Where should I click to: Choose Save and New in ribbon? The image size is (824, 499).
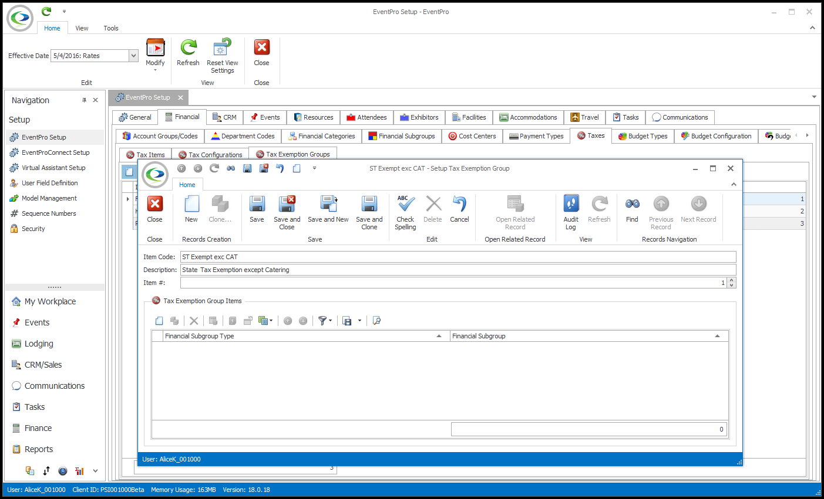pos(328,209)
